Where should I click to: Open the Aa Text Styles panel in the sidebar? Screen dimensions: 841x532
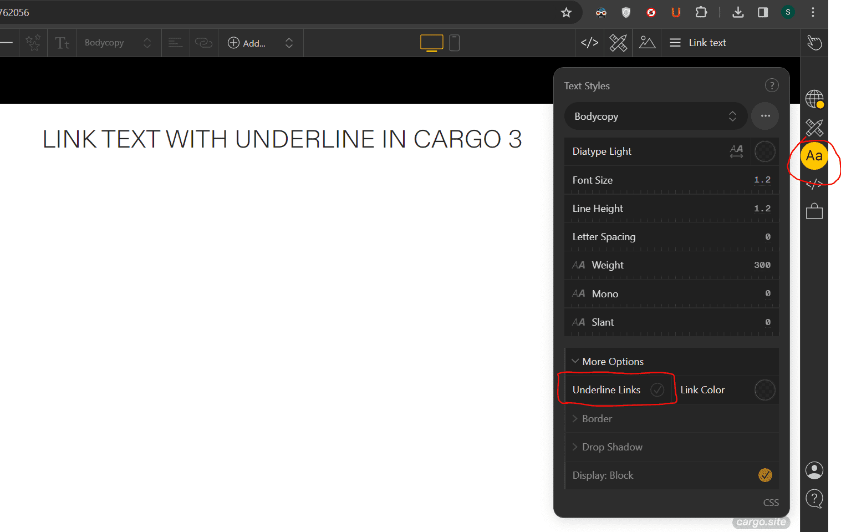(x=814, y=156)
